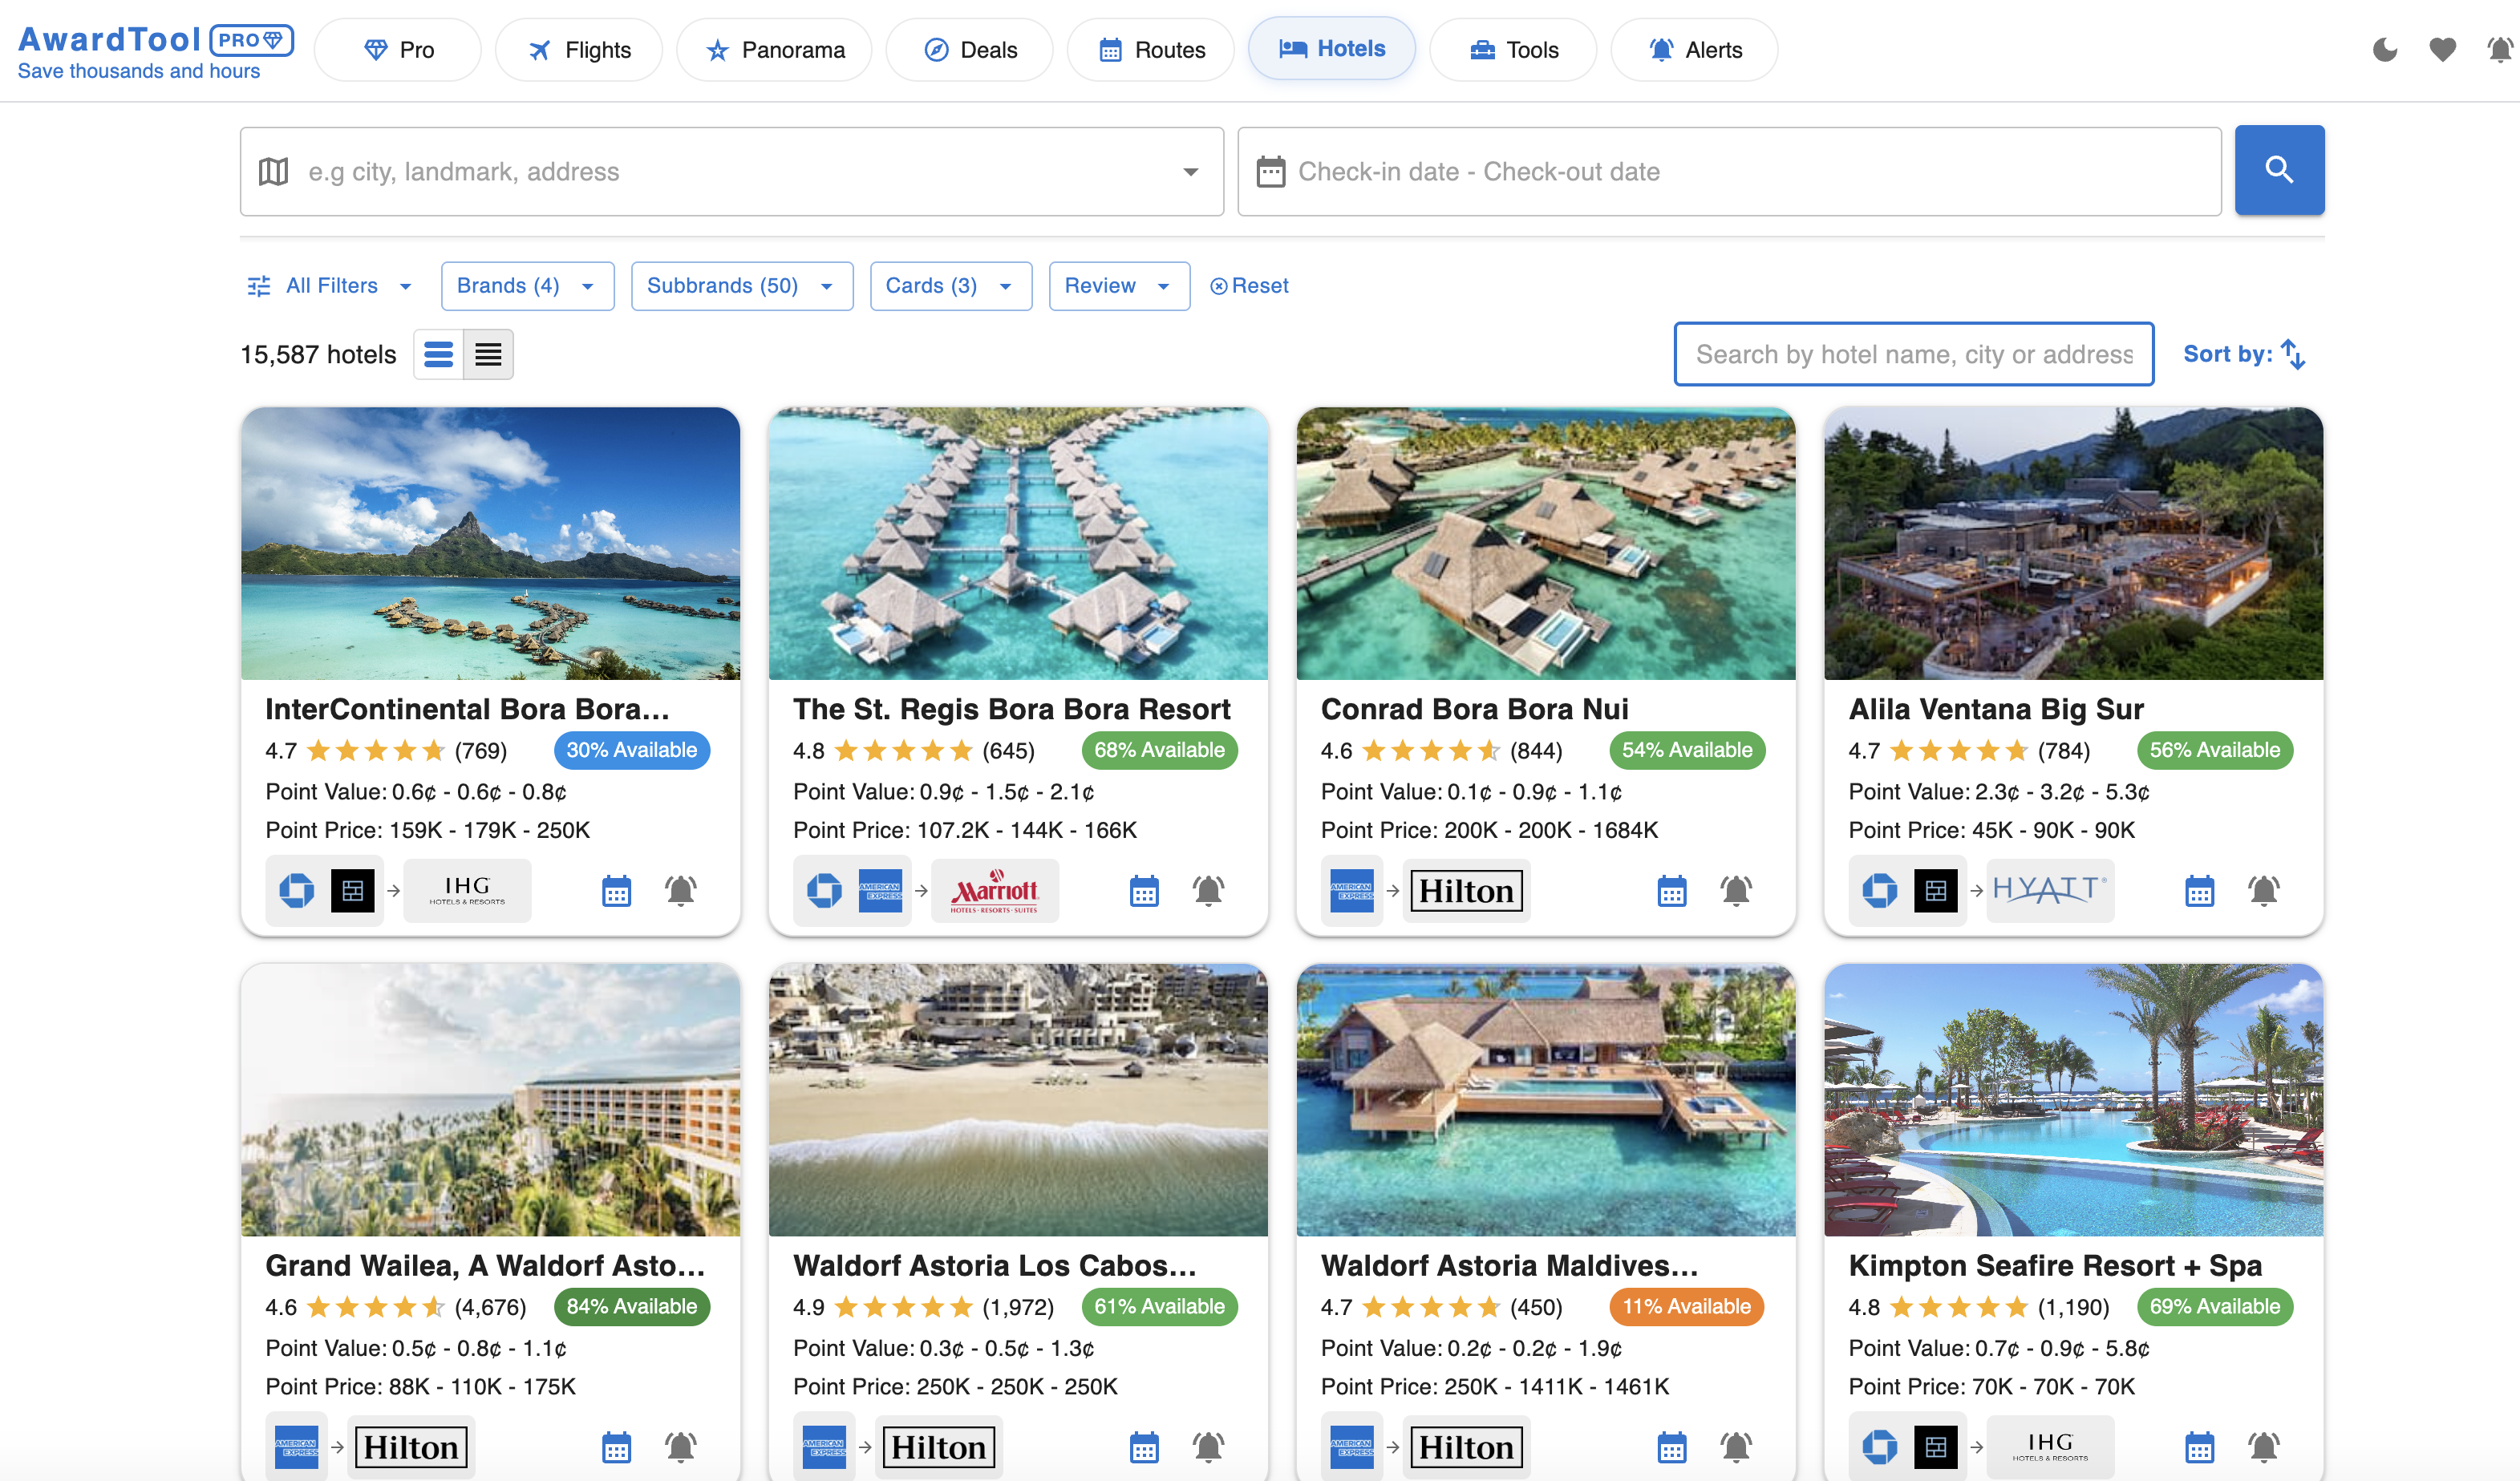Set alert bell for St. Regis Bora Bora
Image resolution: width=2520 pixels, height=1481 pixels.
click(x=1208, y=890)
